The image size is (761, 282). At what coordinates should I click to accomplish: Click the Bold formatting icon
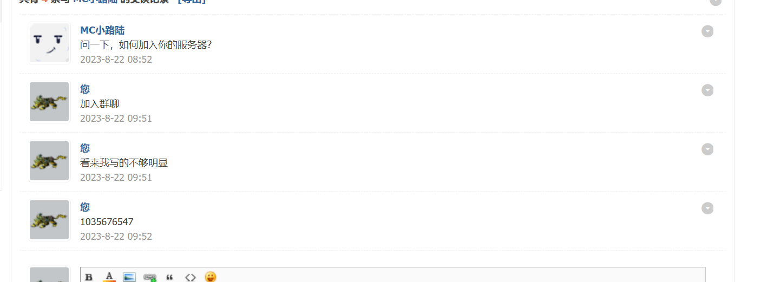click(89, 277)
